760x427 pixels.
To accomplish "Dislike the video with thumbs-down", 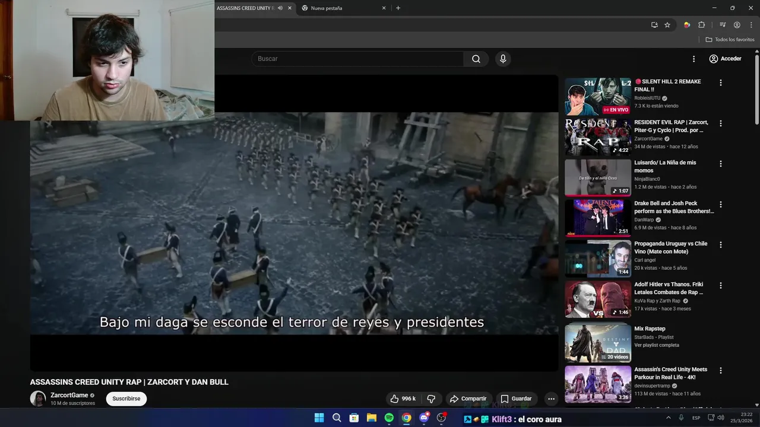I will (x=432, y=399).
